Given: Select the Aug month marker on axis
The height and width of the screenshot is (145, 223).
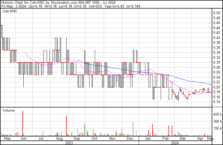Looking at the screenshot, I should pyautogui.click(x=59, y=139).
